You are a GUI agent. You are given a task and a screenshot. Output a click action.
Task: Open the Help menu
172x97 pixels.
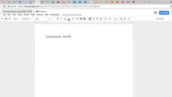click(46, 15)
